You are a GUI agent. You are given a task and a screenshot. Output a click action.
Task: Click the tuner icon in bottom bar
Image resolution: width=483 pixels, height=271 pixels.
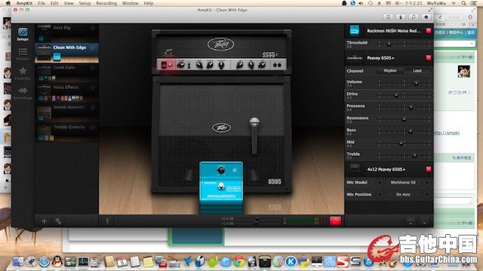click(x=107, y=221)
